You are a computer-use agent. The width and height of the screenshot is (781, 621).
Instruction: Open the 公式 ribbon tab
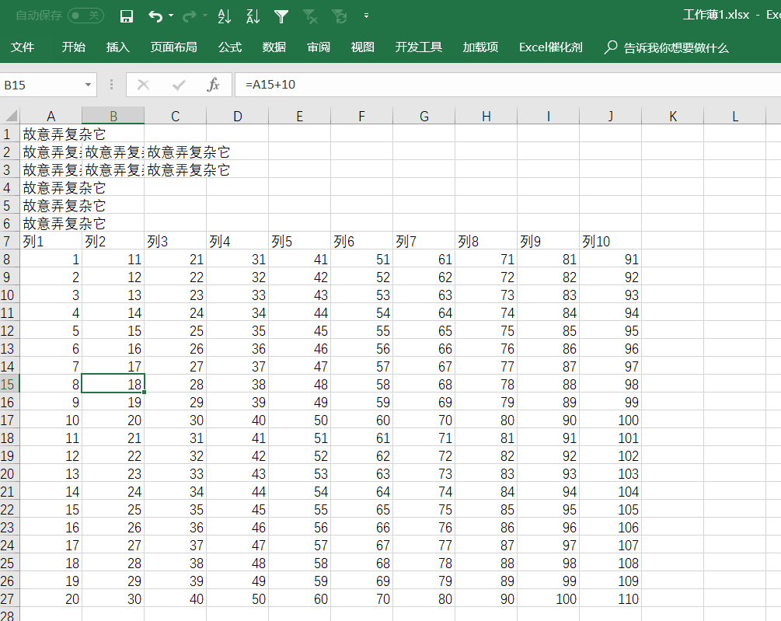click(x=229, y=47)
